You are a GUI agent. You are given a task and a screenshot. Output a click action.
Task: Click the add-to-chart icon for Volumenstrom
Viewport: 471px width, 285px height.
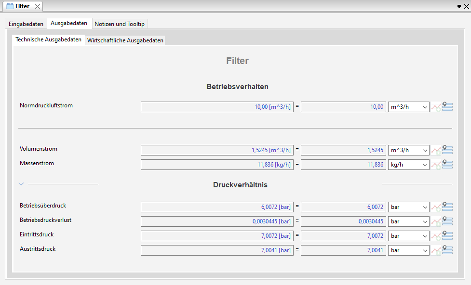coord(436,150)
